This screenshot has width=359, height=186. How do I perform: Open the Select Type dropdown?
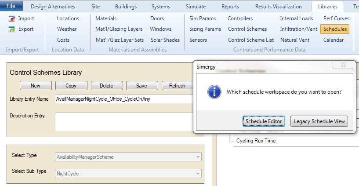pos(128,157)
